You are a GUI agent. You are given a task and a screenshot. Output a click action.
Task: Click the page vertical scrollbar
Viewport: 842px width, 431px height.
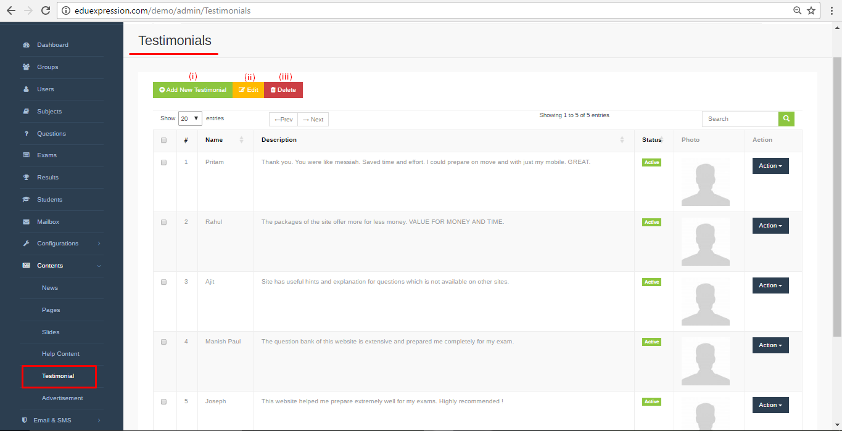837,197
